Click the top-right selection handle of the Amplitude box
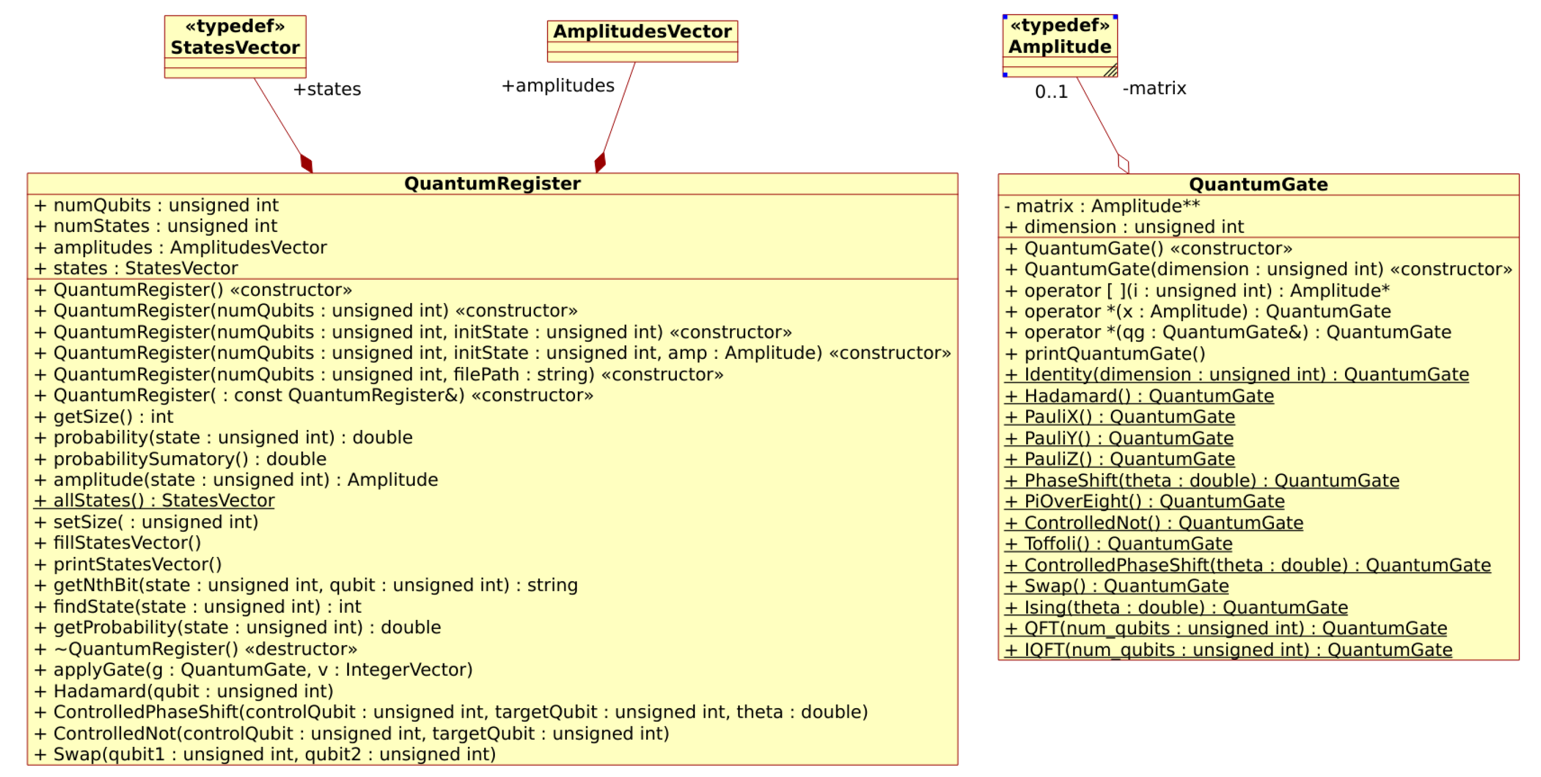The image size is (1541, 777). pos(1116,17)
